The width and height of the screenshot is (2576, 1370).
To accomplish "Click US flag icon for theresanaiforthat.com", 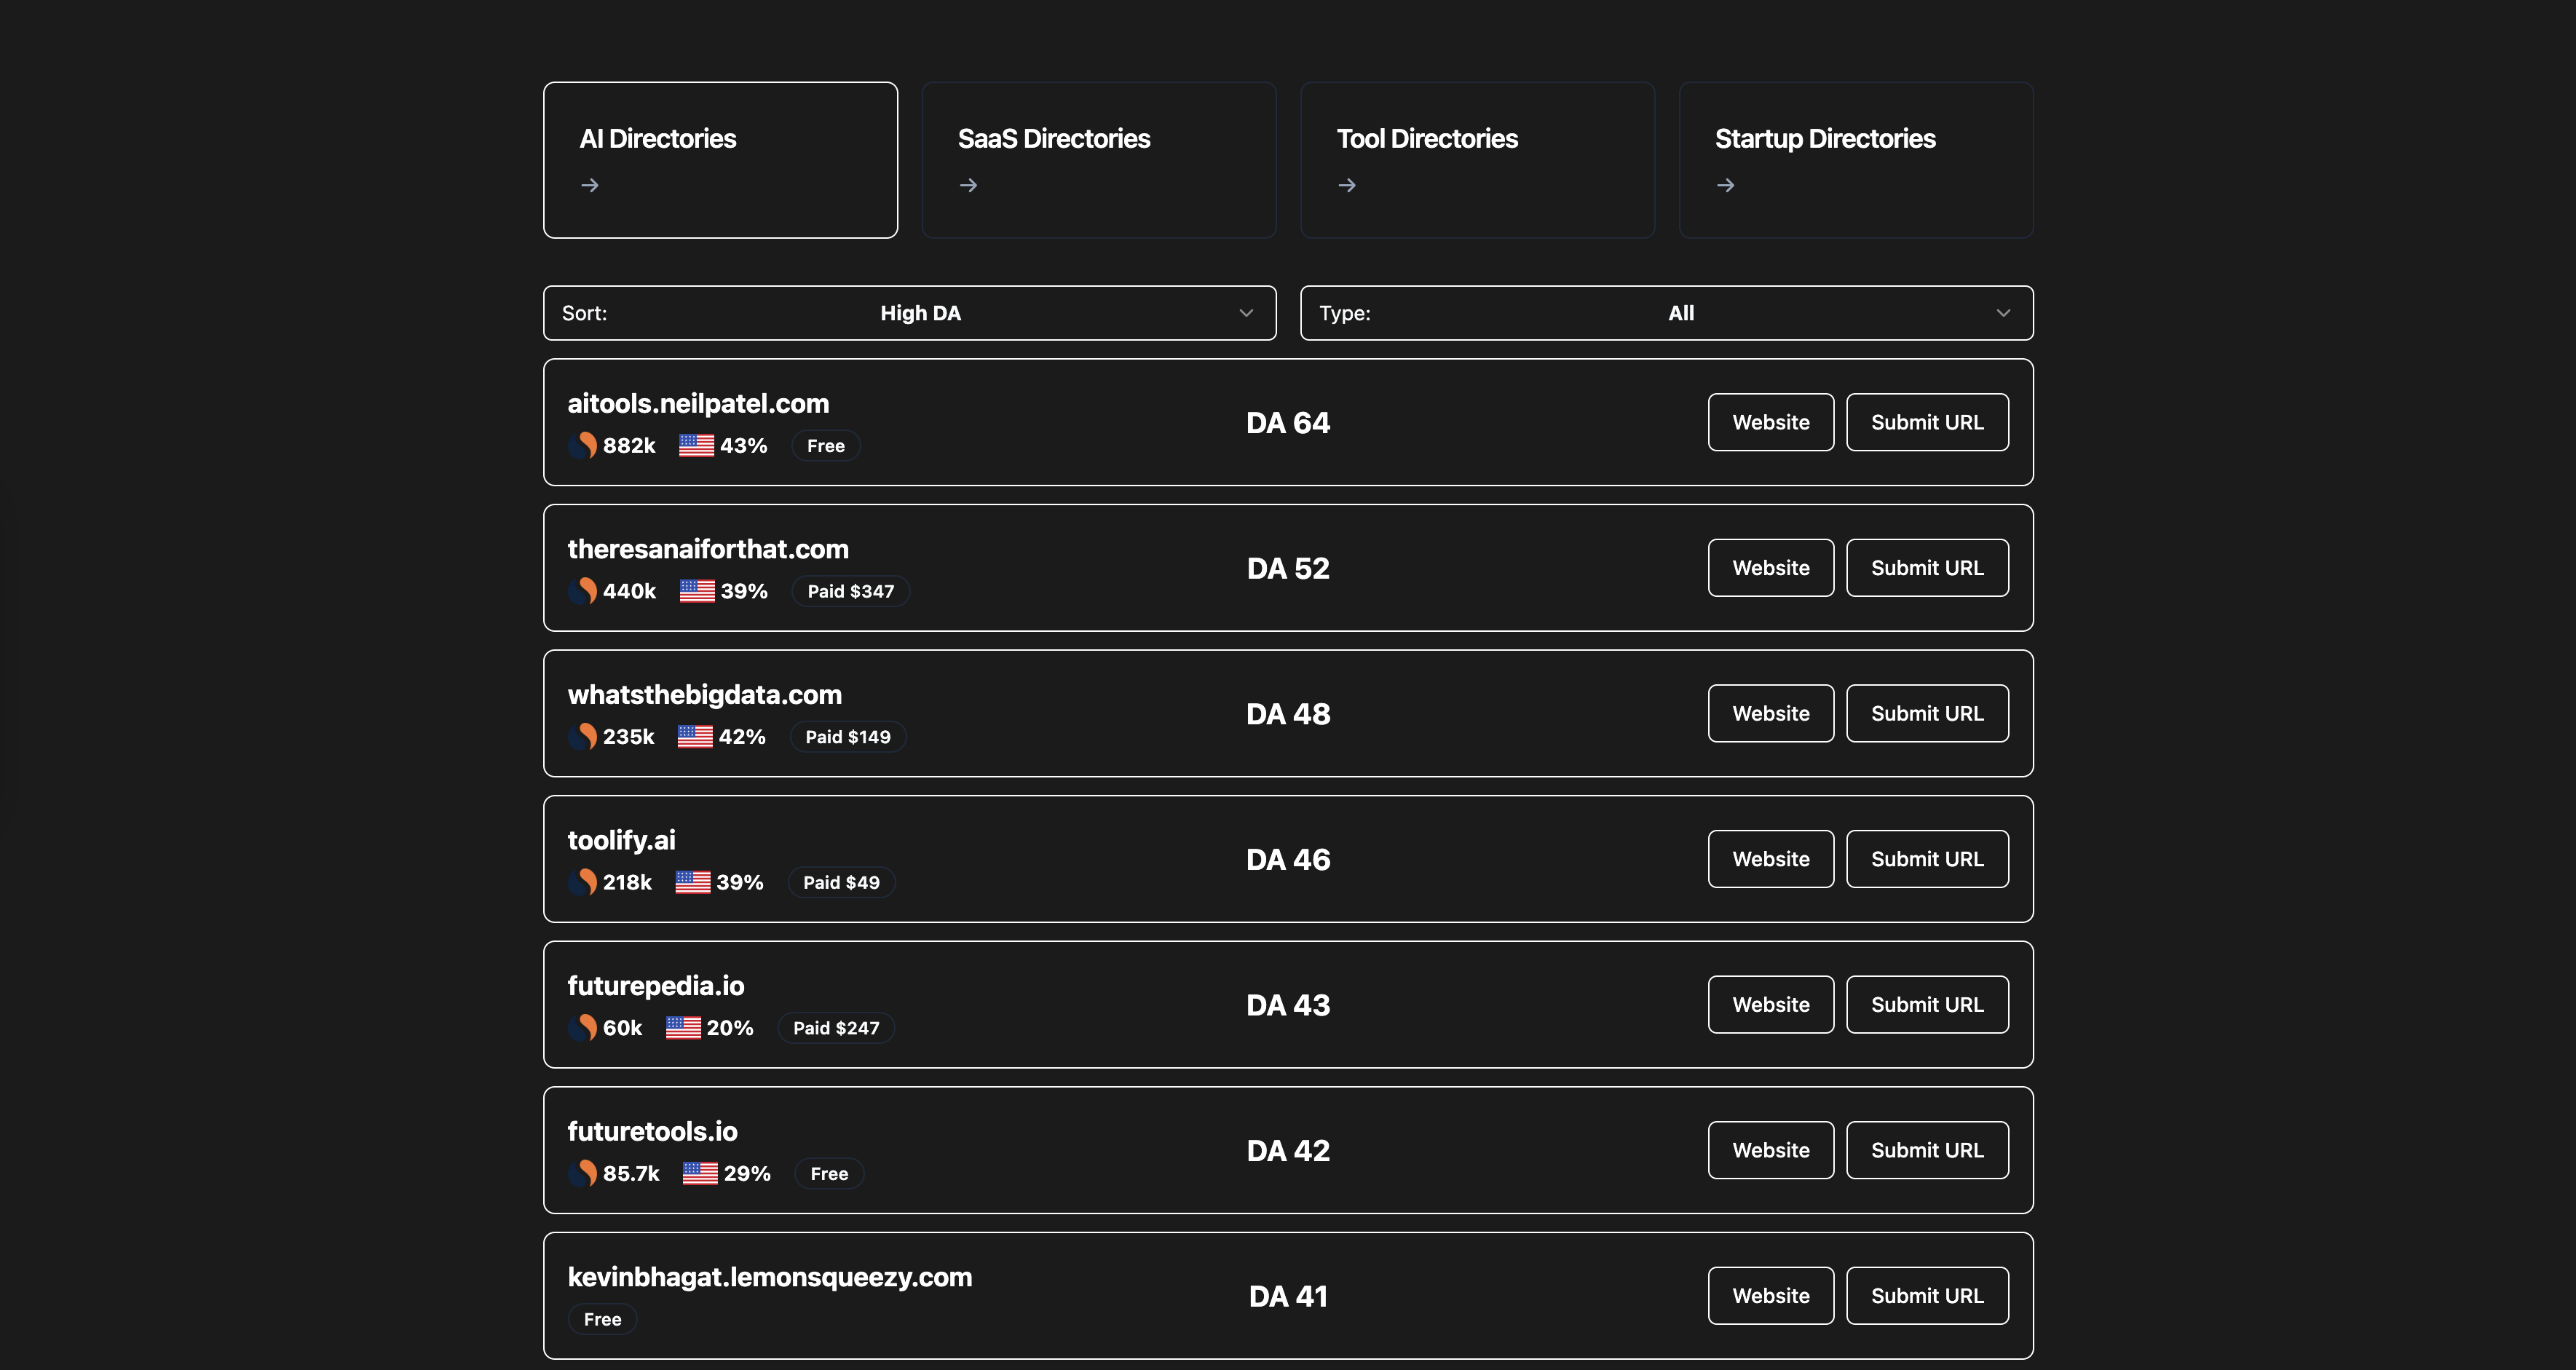I will point(697,591).
